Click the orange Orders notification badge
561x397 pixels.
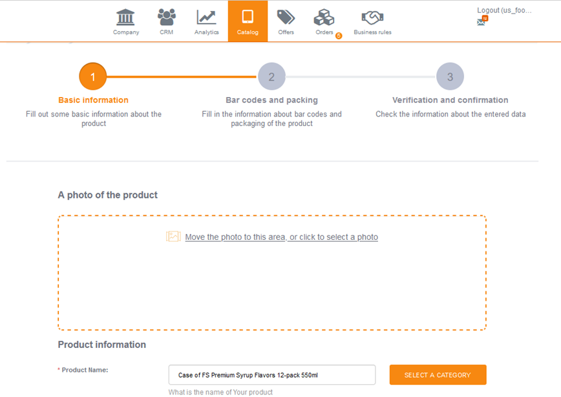pos(339,36)
